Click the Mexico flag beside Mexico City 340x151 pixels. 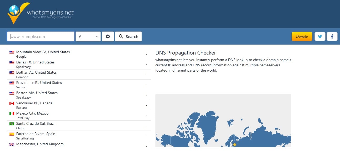(12, 114)
